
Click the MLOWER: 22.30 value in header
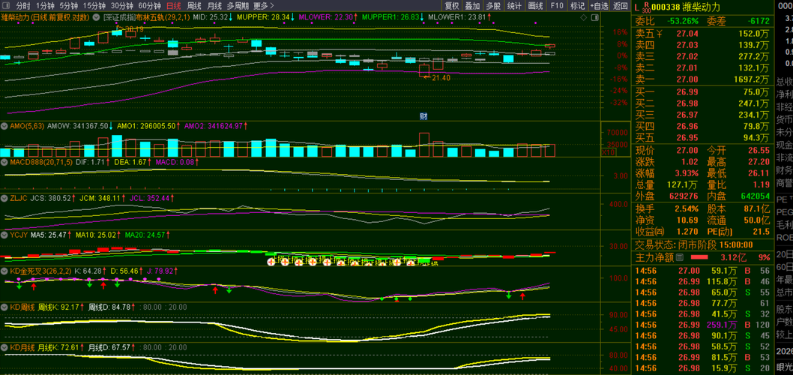tap(329, 17)
